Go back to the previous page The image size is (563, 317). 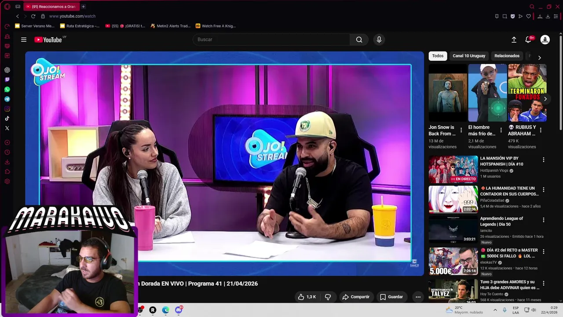(x=18, y=16)
